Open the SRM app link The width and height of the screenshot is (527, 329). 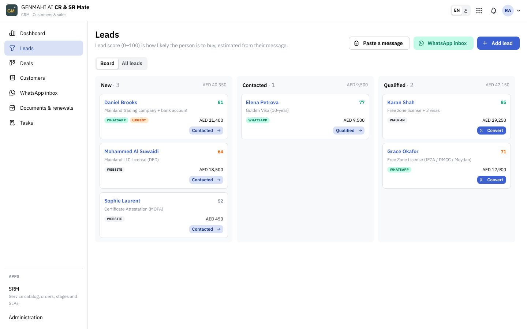tap(44, 296)
